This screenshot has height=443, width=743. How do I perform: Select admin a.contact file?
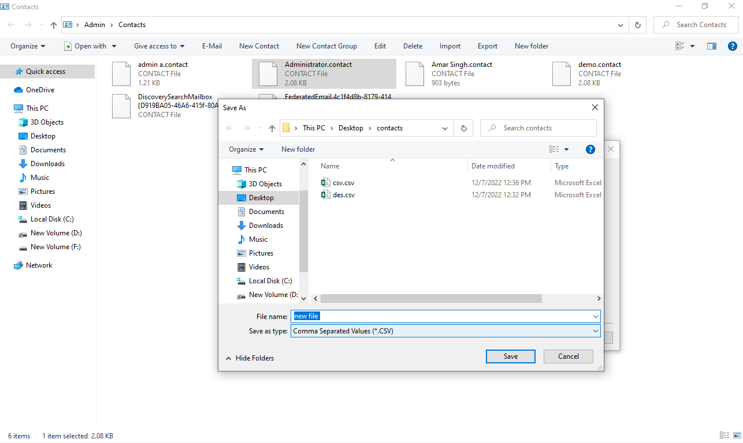pos(177,74)
